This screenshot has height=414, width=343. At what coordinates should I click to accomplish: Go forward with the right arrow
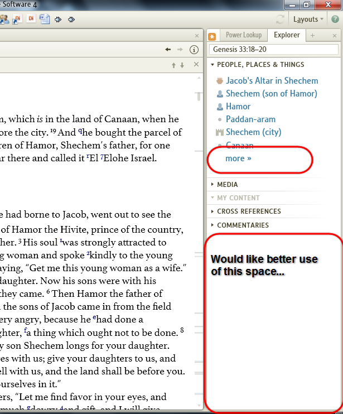pyautogui.click(x=180, y=49)
